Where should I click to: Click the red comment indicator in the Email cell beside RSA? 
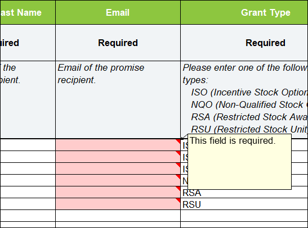(178, 188)
